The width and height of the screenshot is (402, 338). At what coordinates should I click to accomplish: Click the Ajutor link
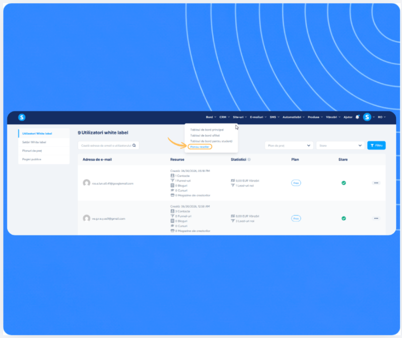point(348,117)
